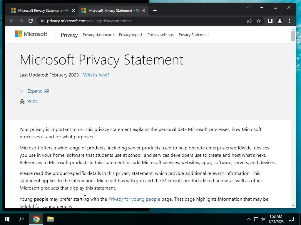Open Chrome's three-dot menu
Image resolution: width=301 pixels, height=225 pixels.
(289, 21)
